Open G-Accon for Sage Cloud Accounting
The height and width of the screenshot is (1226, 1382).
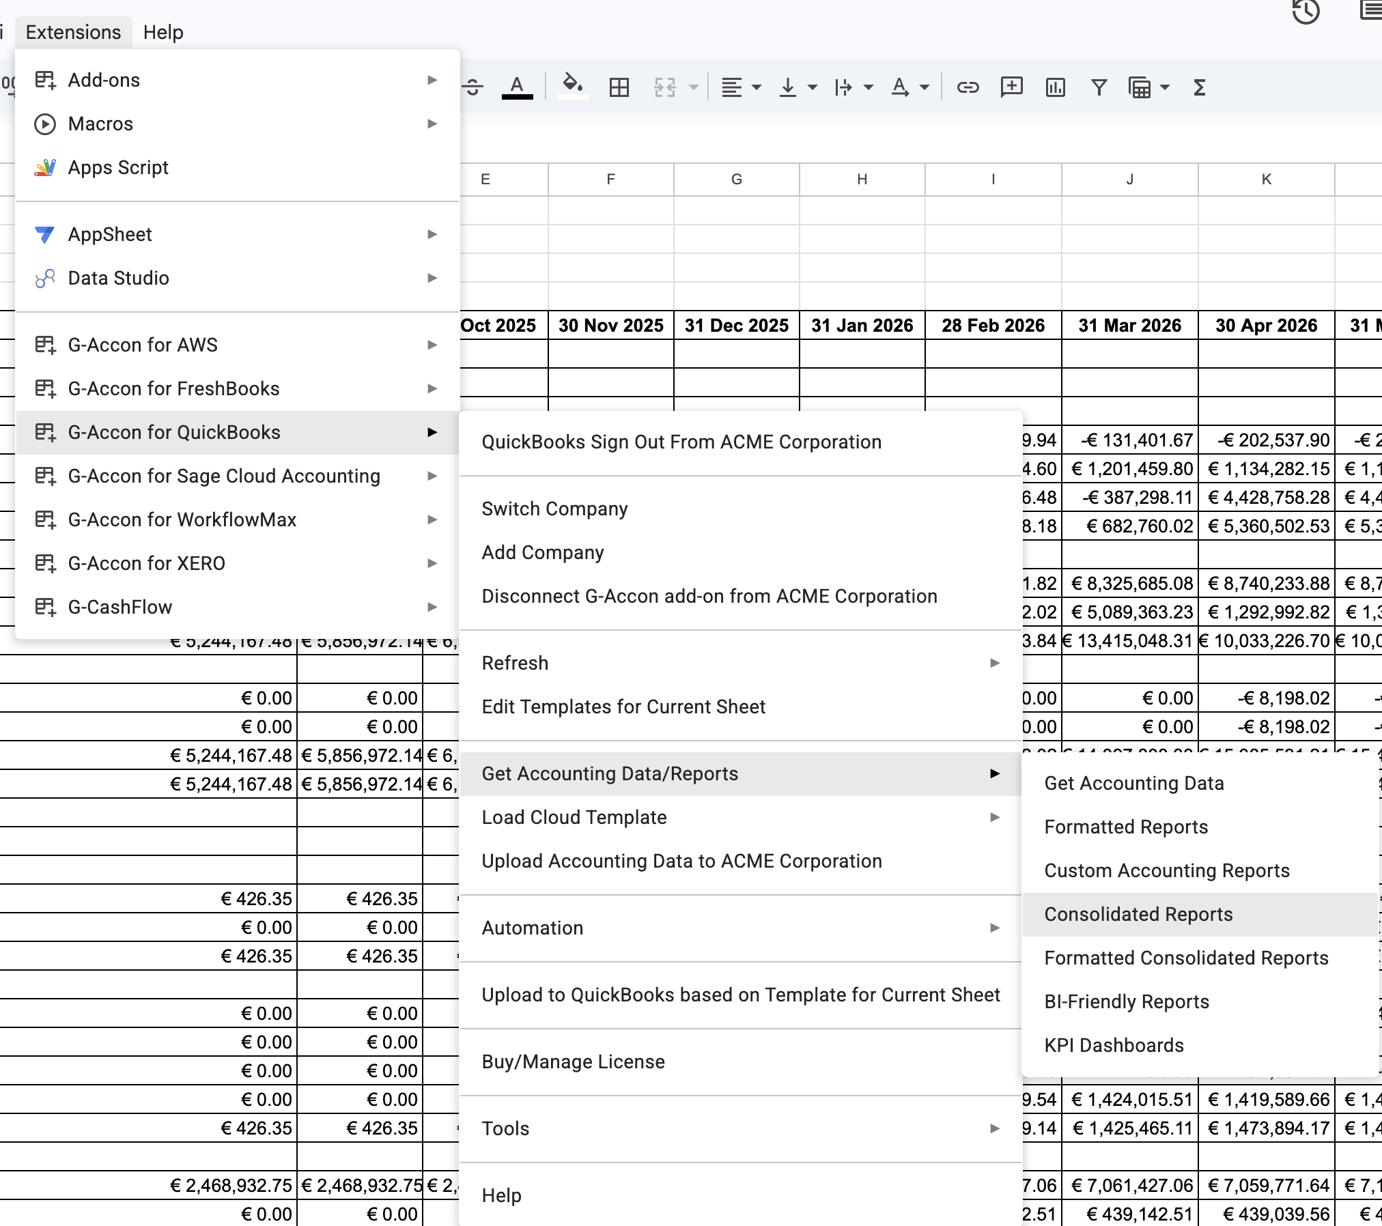point(237,476)
